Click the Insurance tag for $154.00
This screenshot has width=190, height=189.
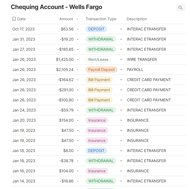pyautogui.click(x=97, y=120)
